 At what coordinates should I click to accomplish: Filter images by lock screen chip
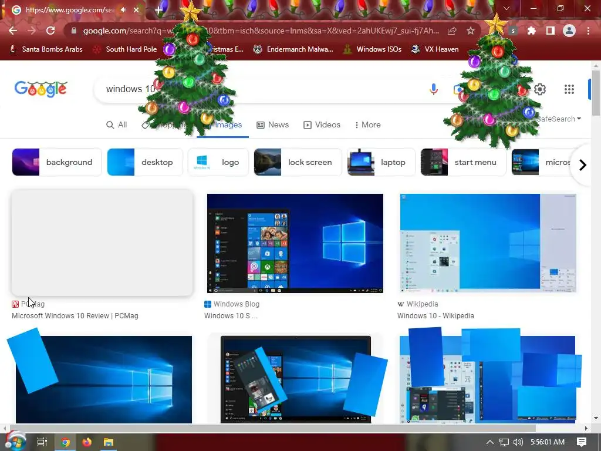pyautogui.click(x=298, y=162)
